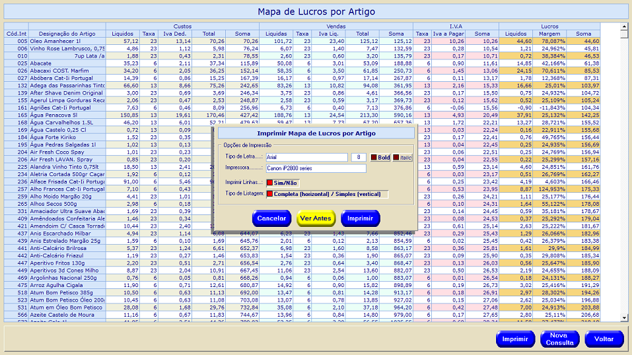Click the Impressora Canon iP2800 field

pyautogui.click(x=315, y=169)
